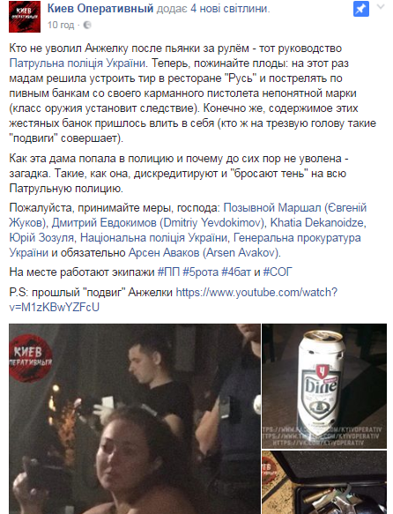393x514 pixels.
Task: Open the YouTube video URL link
Action: [174, 300]
